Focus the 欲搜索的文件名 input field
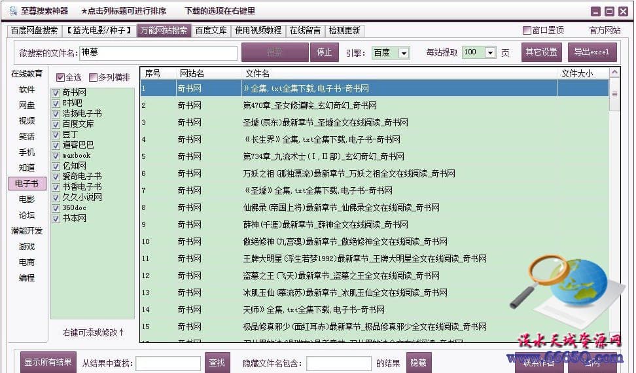 point(158,53)
